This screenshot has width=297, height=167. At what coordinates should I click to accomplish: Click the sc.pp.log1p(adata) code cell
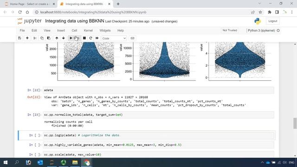(x=158, y=135)
